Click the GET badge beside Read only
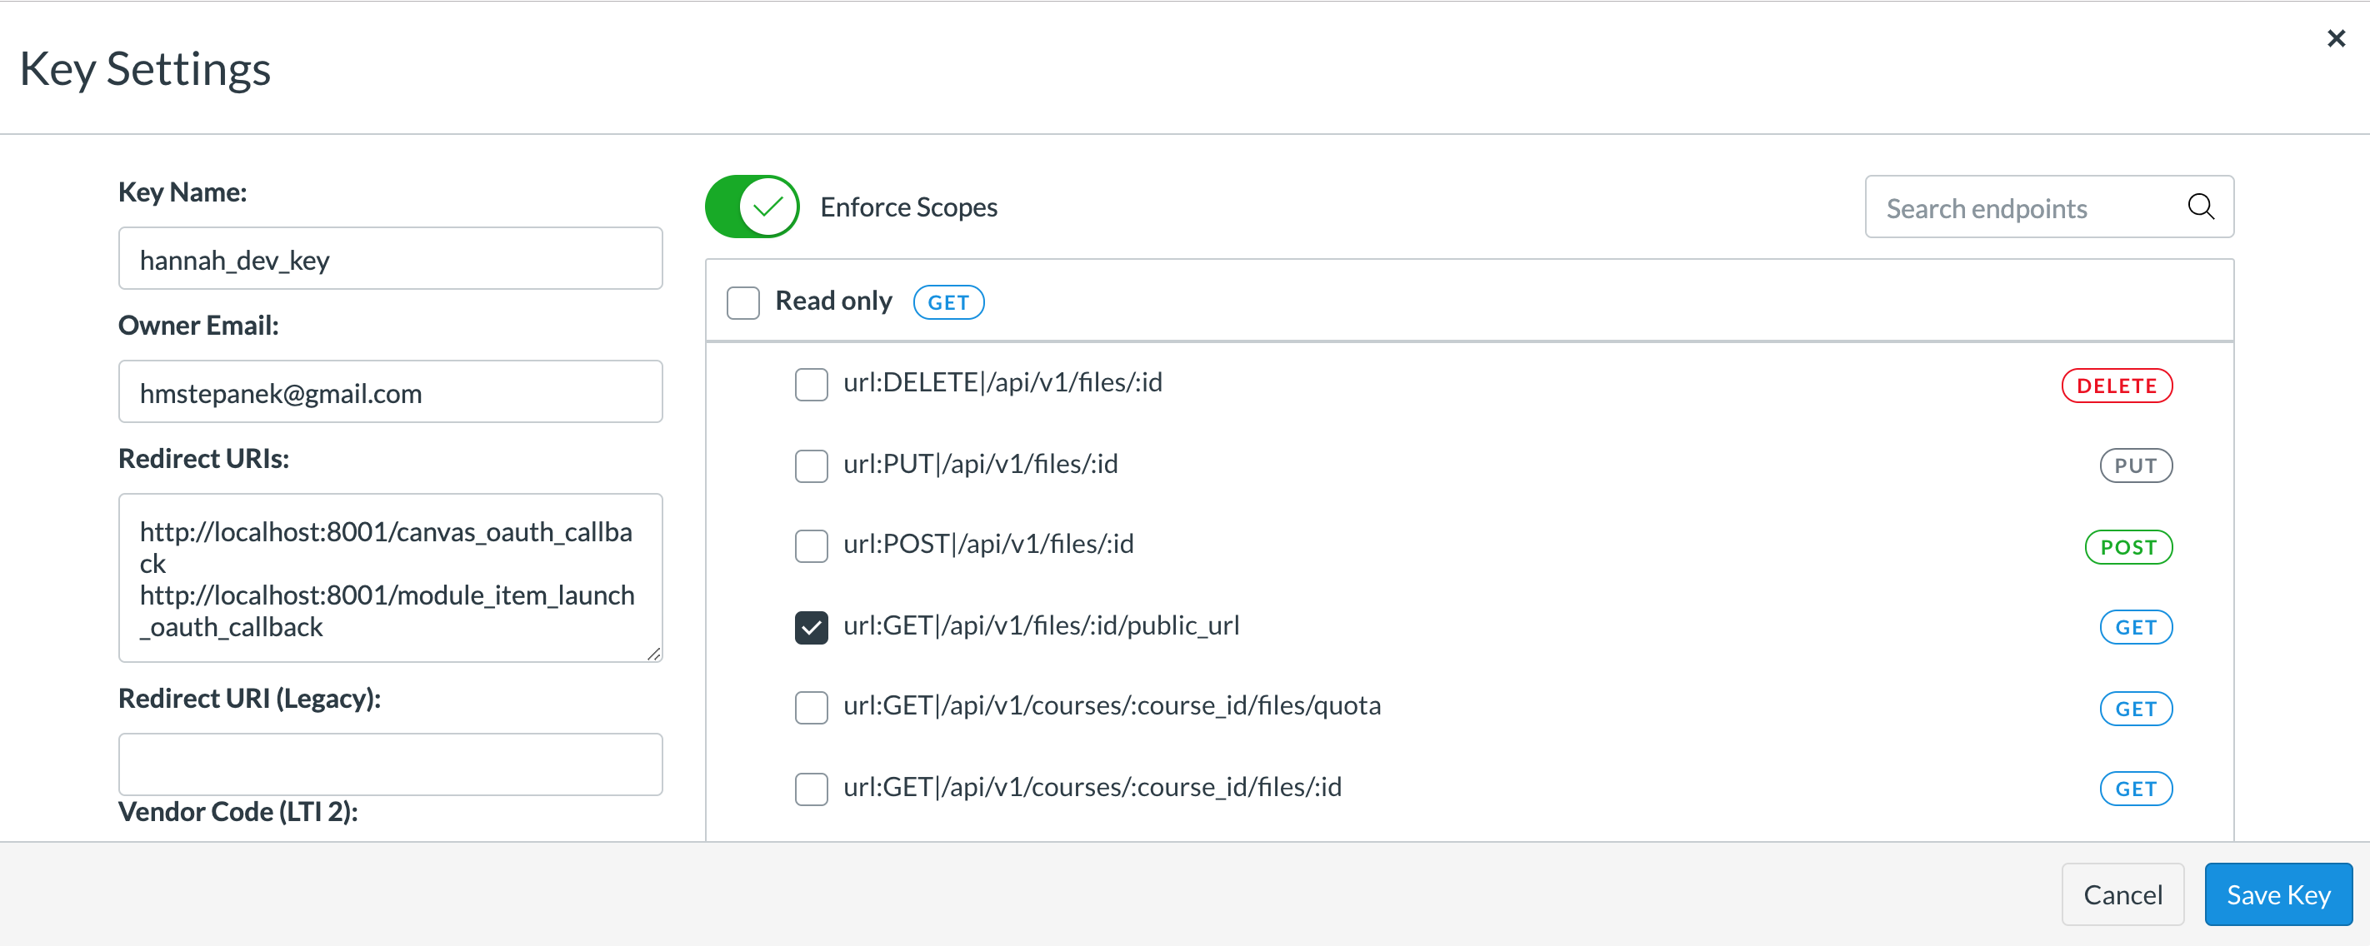Image resolution: width=2370 pixels, height=946 pixels. (x=947, y=302)
